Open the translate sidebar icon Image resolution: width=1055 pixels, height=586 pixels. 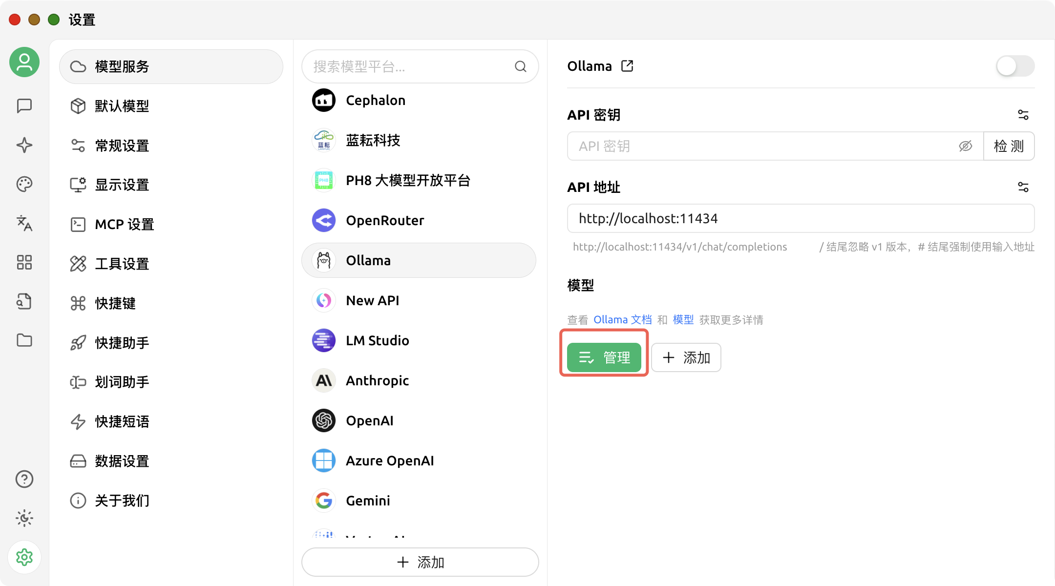pos(24,223)
